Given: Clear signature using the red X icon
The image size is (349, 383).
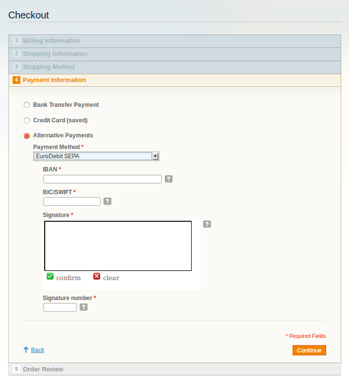Looking at the screenshot, I should click(x=97, y=276).
